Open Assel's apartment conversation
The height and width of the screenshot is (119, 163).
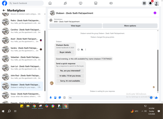22,40
